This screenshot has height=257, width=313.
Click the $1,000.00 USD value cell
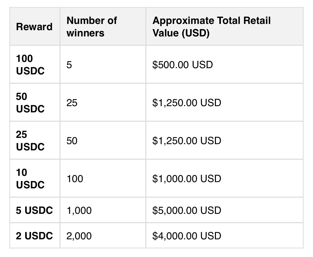(x=187, y=179)
